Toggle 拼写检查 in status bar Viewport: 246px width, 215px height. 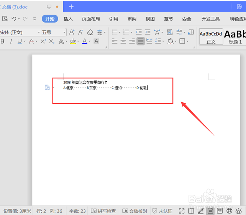103,211
